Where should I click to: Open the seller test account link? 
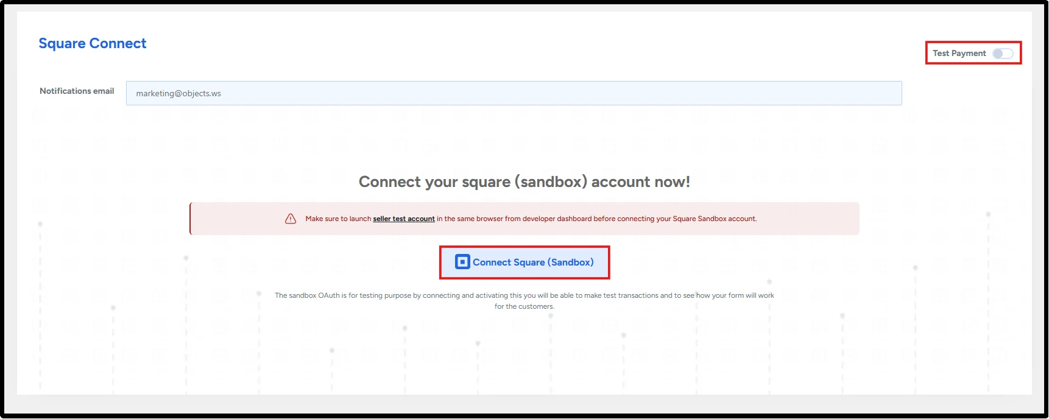coord(404,219)
